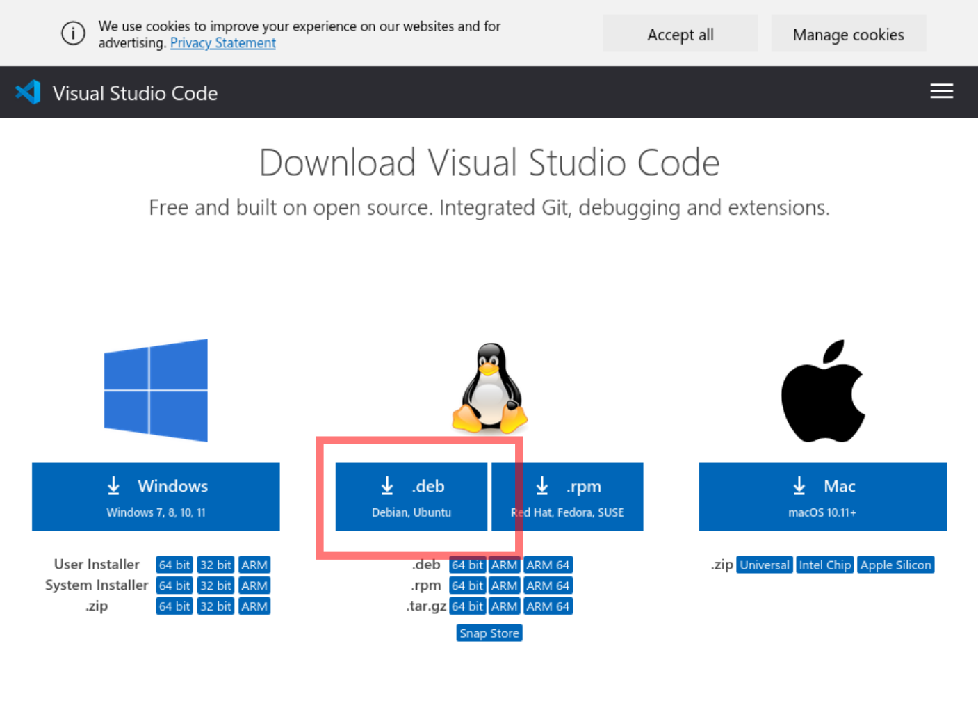Click the Linux Tux penguin image
This screenshot has width=978, height=719.
(489, 388)
